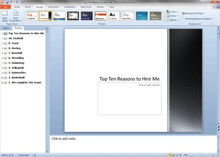This screenshot has width=220, height=157.
Task: Enable Hide Background Graphics checkbox
Action: tap(183, 19)
